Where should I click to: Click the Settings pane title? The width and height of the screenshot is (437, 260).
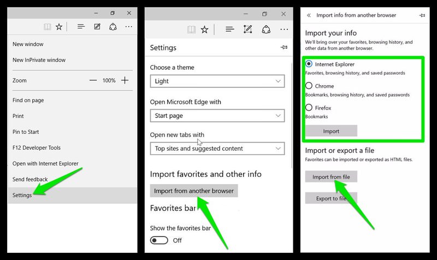coord(163,48)
